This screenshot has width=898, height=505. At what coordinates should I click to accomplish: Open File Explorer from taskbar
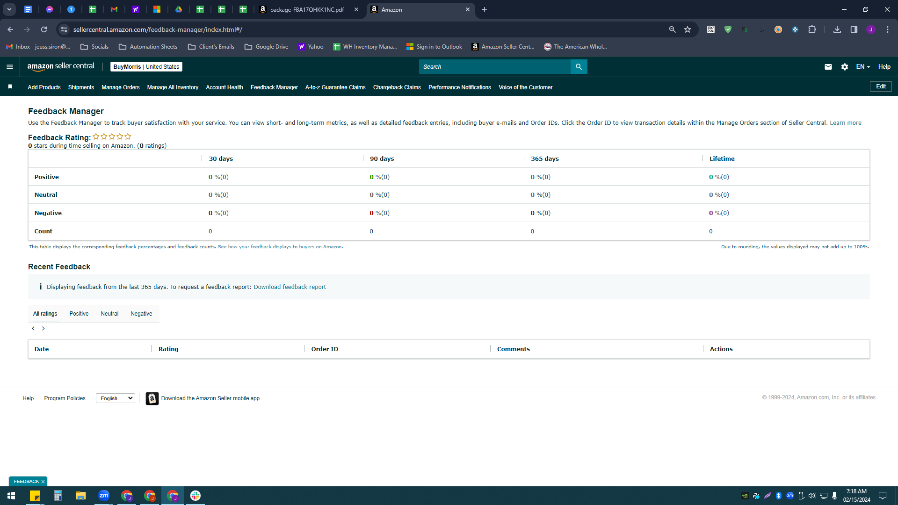[x=81, y=496]
